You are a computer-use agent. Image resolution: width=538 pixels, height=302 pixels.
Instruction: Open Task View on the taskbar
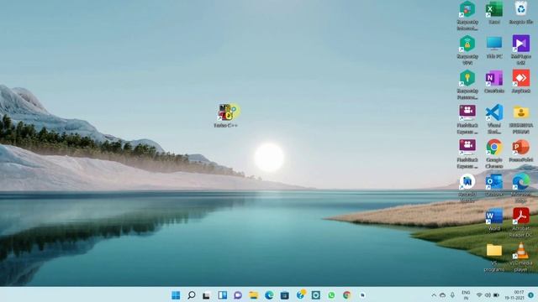pyautogui.click(x=207, y=295)
